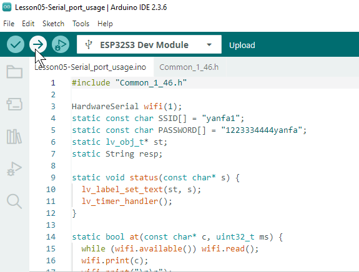Screen dimensions: 359x272
Task: Click line number 1 in the gutter
Action: (53, 83)
